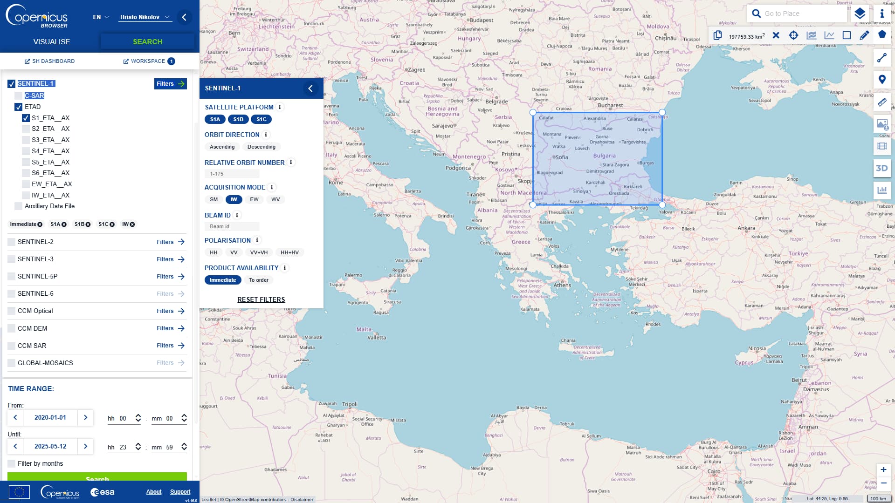The height and width of the screenshot is (503, 895).
Task: Show info for Satellite Platform
Action: coord(280,107)
